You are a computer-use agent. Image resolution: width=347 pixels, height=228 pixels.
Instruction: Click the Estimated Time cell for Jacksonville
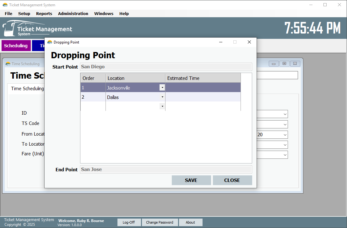click(203, 87)
